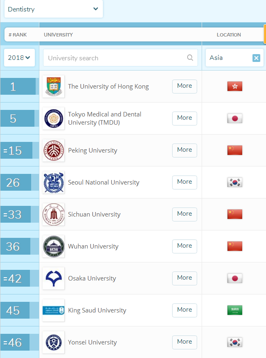
Task: Click Saudi Arabia flag in King Saud row
Action: [235, 310]
